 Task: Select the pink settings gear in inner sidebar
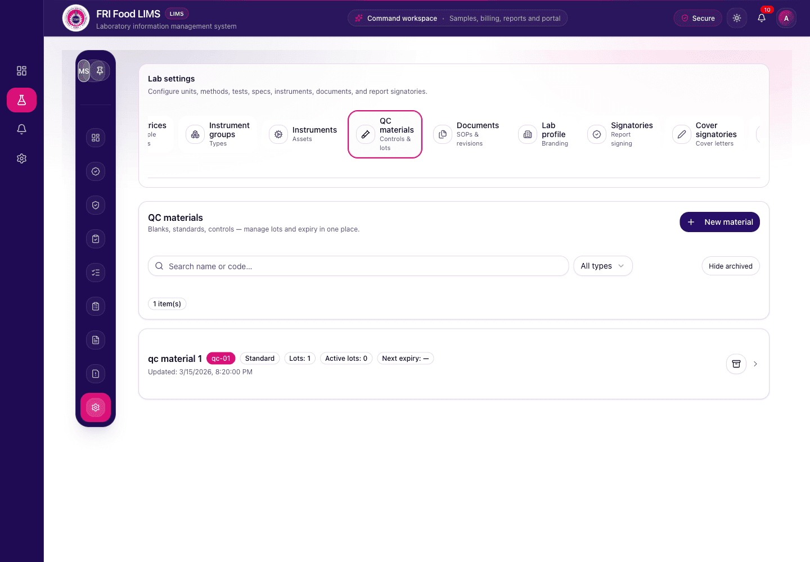coord(96,407)
